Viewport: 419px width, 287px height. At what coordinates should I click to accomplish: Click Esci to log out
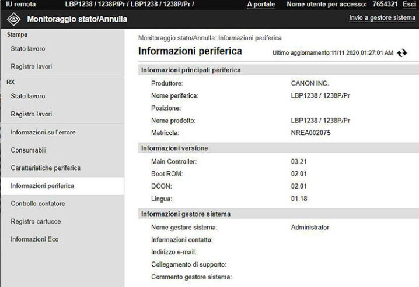pyautogui.click(x=409, y=4)
